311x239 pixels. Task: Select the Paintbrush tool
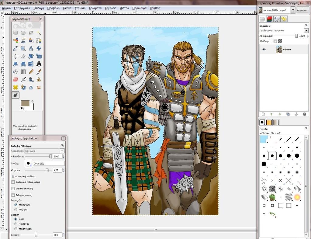point(39,71)
